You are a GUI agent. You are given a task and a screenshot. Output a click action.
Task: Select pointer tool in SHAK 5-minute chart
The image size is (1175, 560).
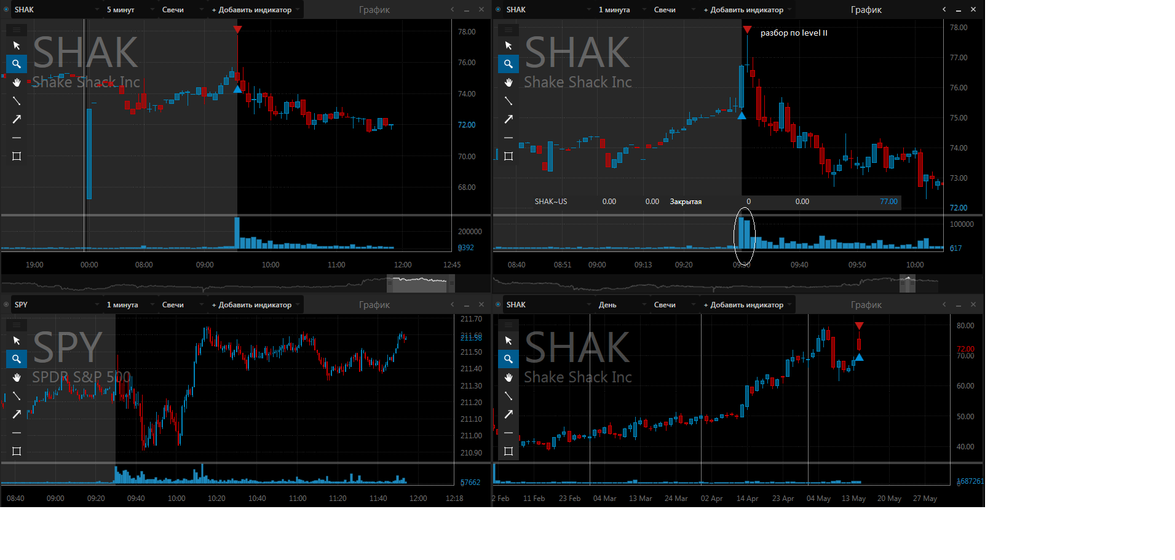(x=17, y=45)
